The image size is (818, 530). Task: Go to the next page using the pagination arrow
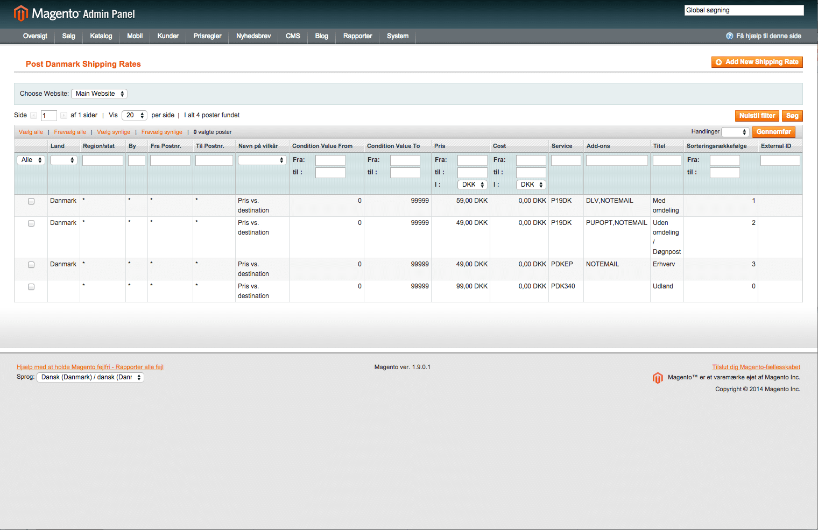(x=64, y=115)
